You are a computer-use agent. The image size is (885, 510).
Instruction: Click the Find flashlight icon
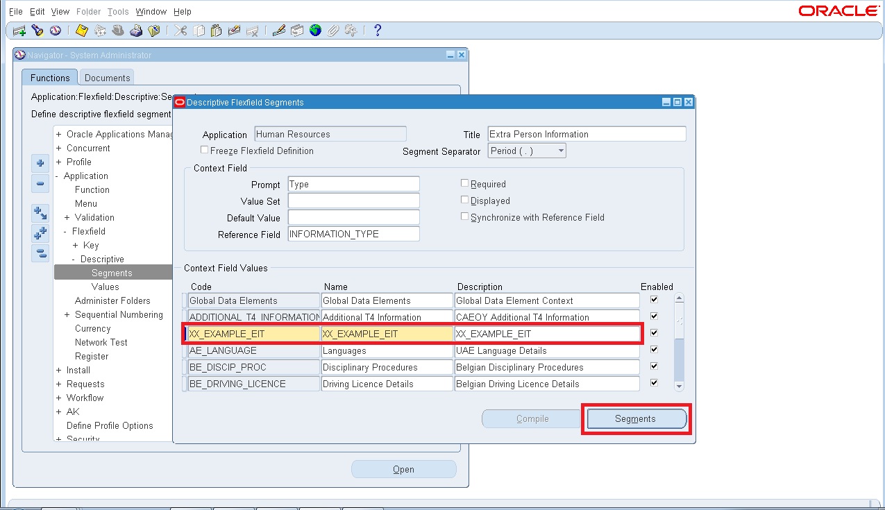pos(37,31)
